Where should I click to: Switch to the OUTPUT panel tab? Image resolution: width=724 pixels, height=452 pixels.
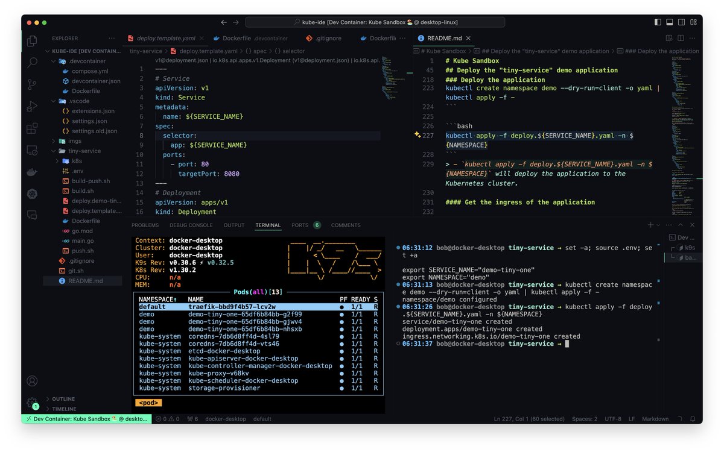(234, 225)
